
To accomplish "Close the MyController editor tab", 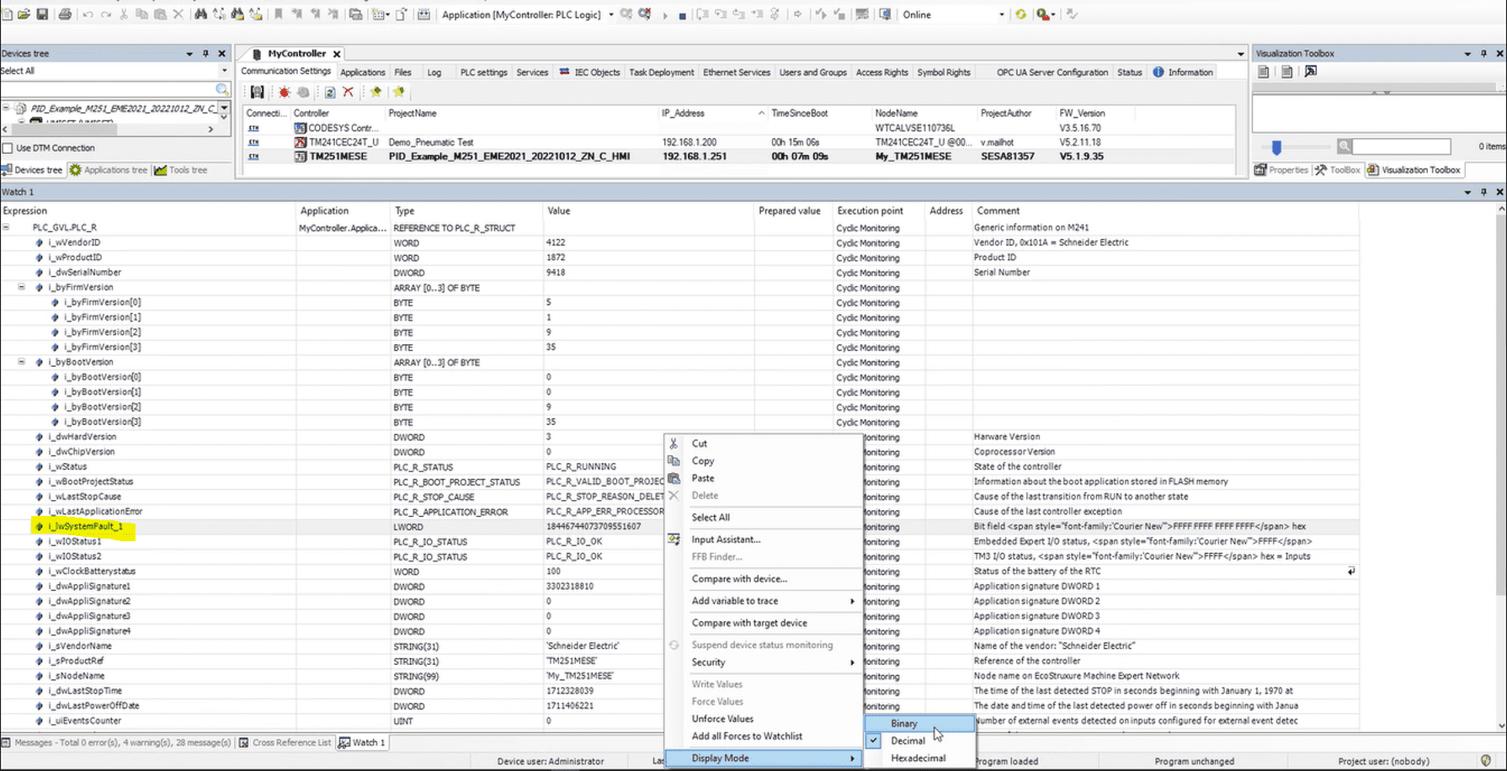I will pyautogui.click(x=337, y=54).
